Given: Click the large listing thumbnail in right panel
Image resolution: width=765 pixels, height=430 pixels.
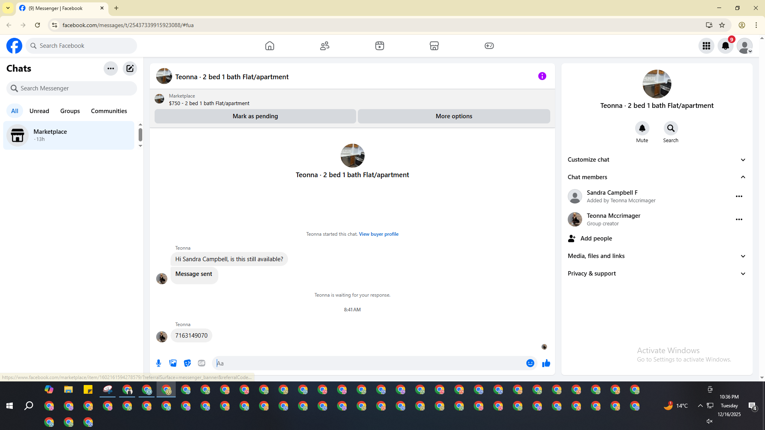Looking at the screenshot, I should click(657, 84).
